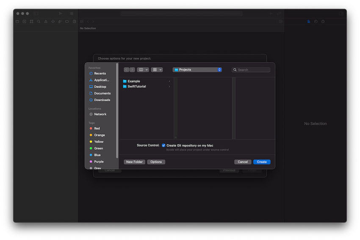Open the group-by grid dropdown
Viewport: 360px width, 240px height.
pos(157,70)
